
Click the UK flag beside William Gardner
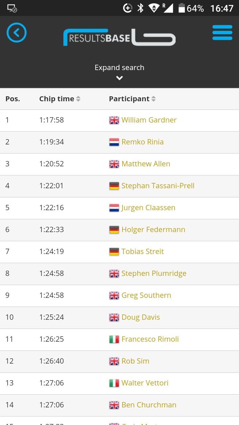114,120
